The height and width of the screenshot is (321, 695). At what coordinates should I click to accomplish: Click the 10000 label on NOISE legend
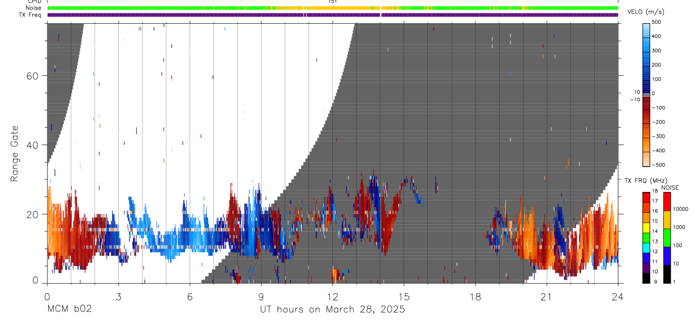click(681, 209)
